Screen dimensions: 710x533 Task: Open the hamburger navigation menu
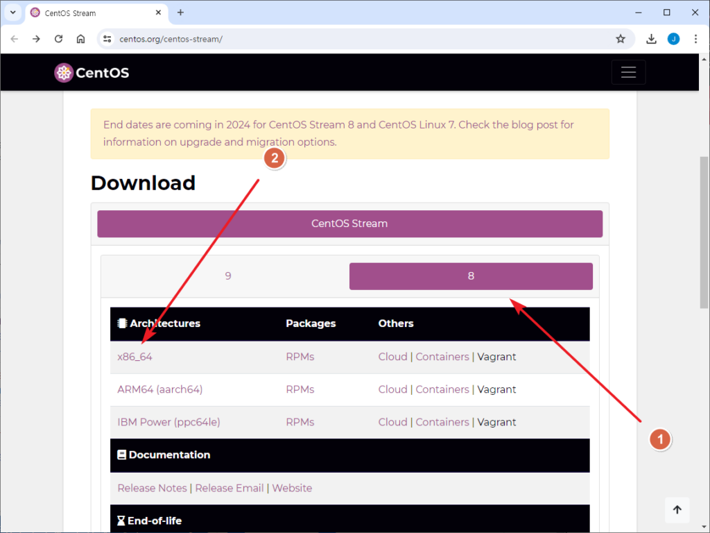tap(628, 72)
